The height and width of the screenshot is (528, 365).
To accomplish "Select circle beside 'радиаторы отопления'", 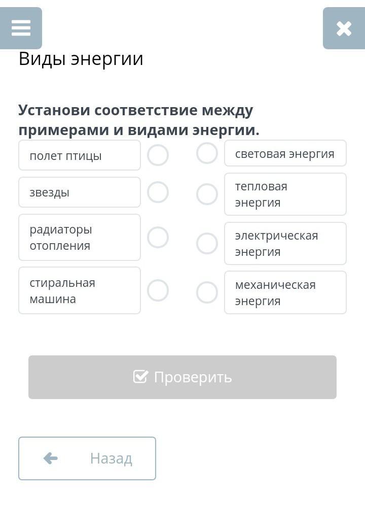I will [x=158, y=237].
